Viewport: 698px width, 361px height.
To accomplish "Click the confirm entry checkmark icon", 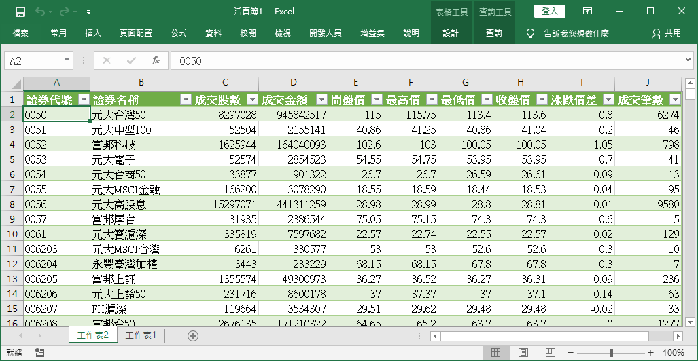I will 131,60.
